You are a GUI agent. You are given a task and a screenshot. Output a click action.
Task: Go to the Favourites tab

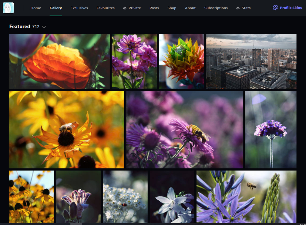[x=106, y=8]
